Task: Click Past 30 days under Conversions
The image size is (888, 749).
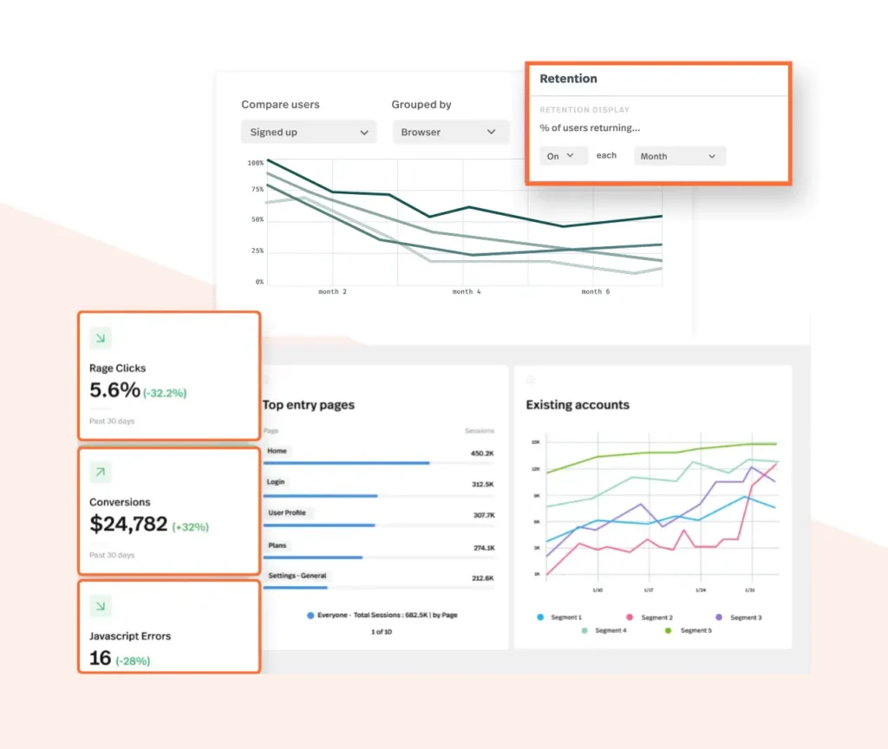Action: pyautogui.click(x=112, y=556)
